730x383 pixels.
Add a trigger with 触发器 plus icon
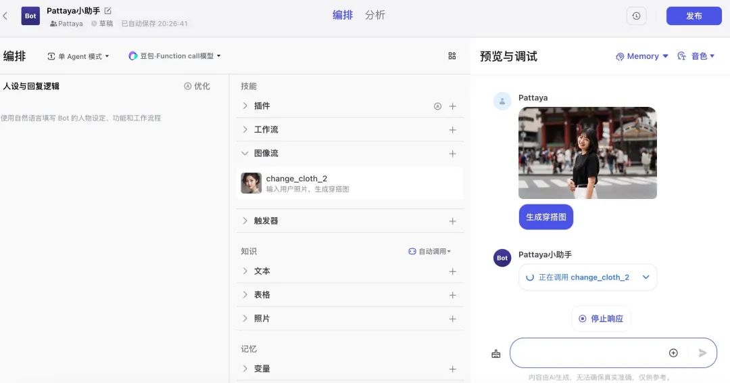pyautogui.click(x=452, y=221)
